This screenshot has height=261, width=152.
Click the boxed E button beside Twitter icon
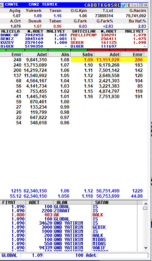(129, 5)
